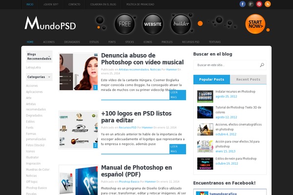Viewport: 293px width, 195px height.
Task: Open FONTS navigation item
Action: click(x=112, y=42)
